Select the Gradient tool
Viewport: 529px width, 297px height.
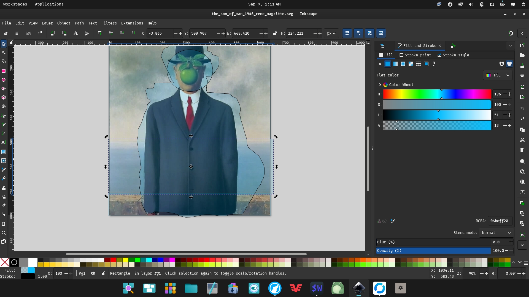(4, 152)
